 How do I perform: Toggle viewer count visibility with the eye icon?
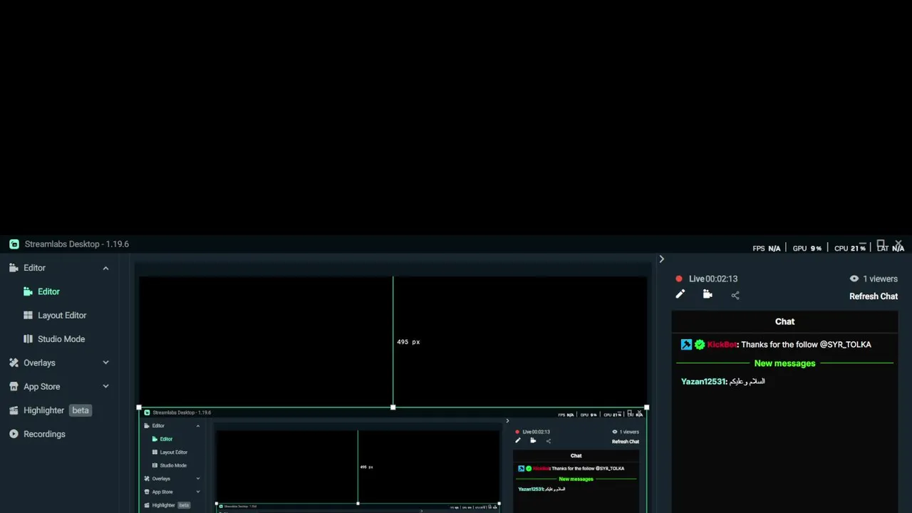854,279
